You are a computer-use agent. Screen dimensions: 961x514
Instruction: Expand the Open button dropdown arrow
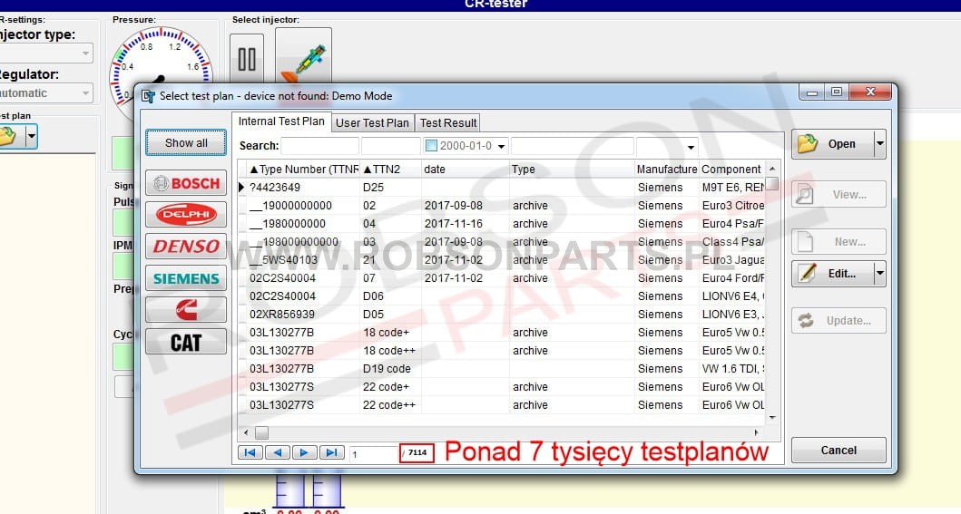click(878, 143)
